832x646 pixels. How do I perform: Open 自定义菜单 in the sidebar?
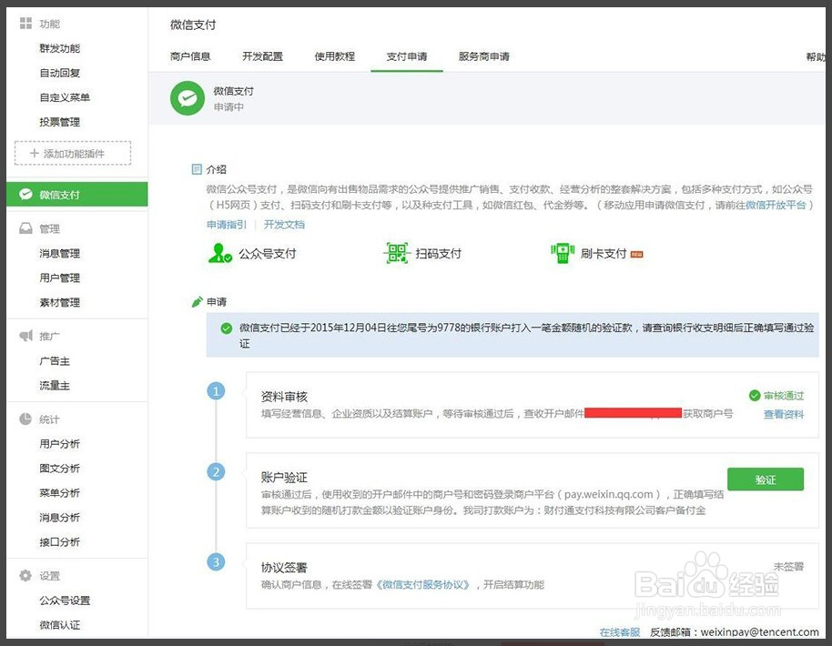[65, 97]
